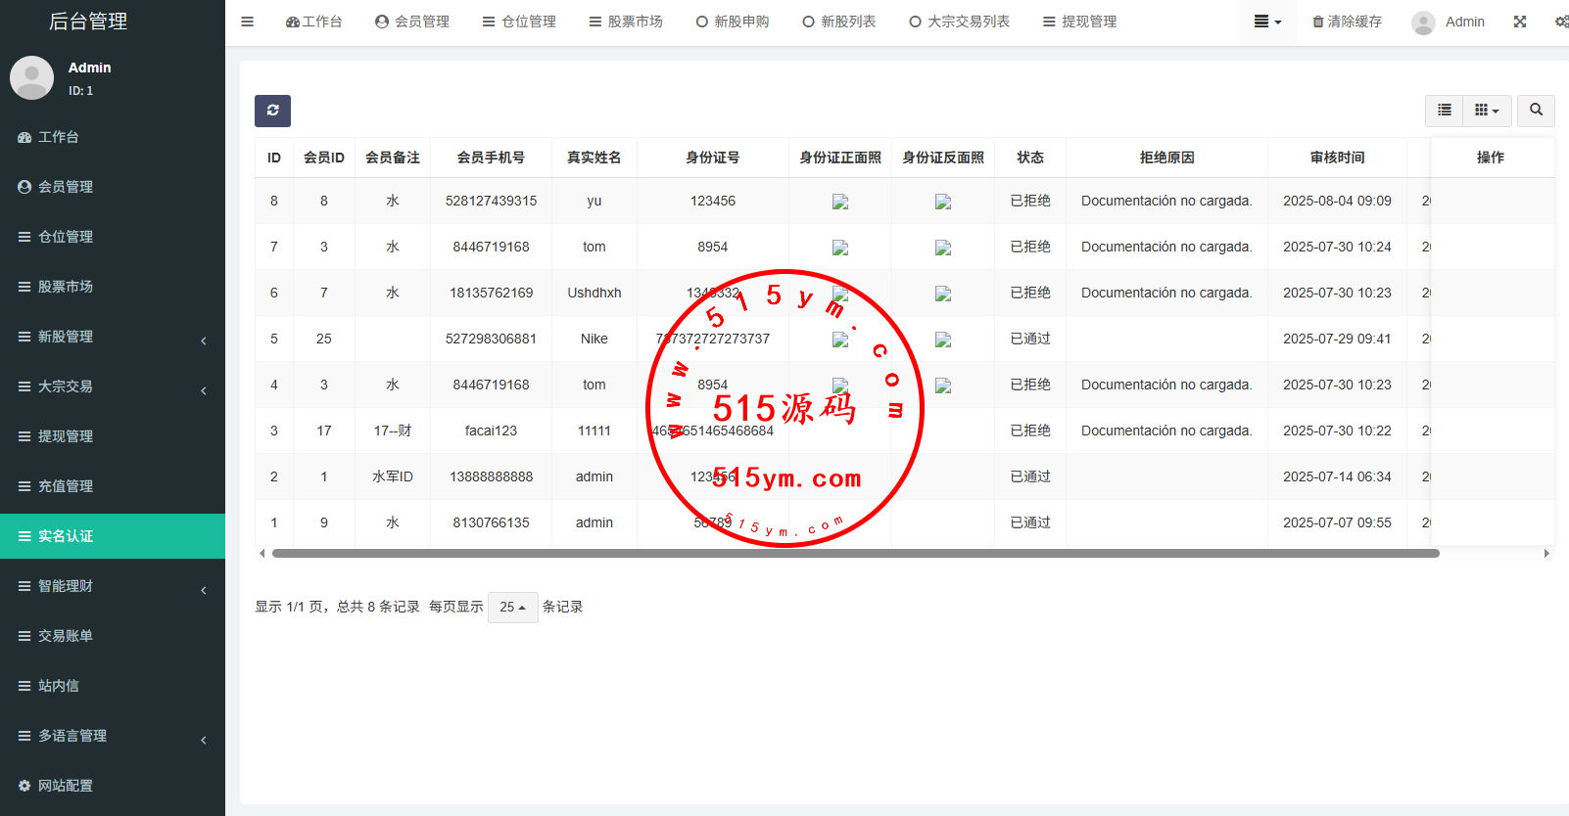Select 实名认证 in the sidebar

coord(113,536)
